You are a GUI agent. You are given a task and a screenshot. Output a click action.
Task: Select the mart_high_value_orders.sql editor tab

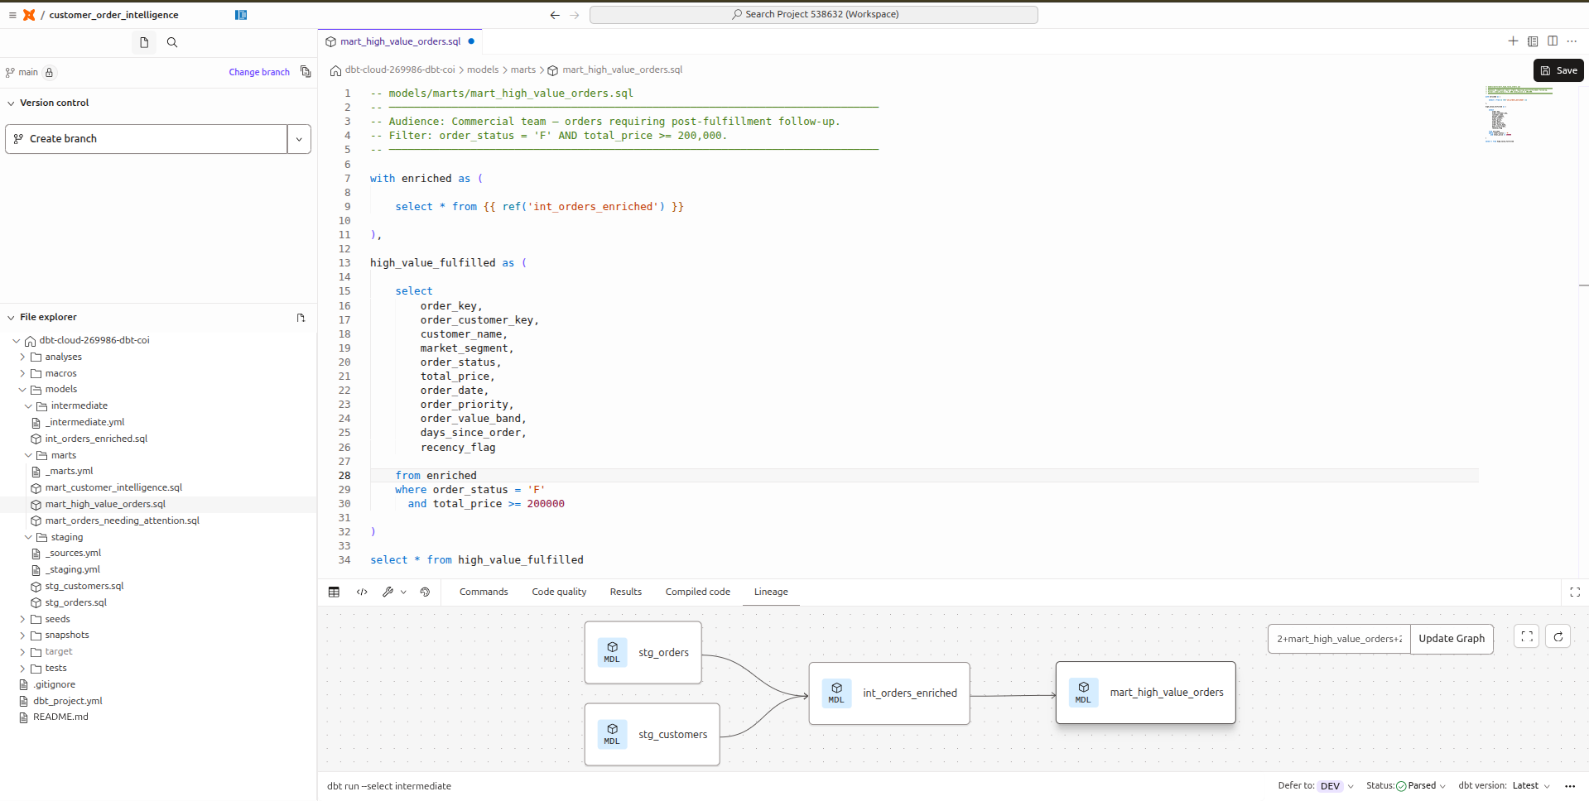400,41
